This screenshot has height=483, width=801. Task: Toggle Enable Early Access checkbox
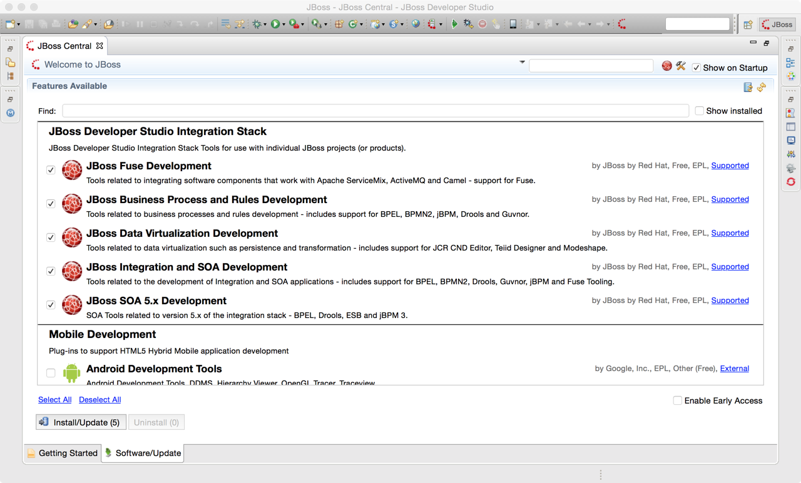677,401
